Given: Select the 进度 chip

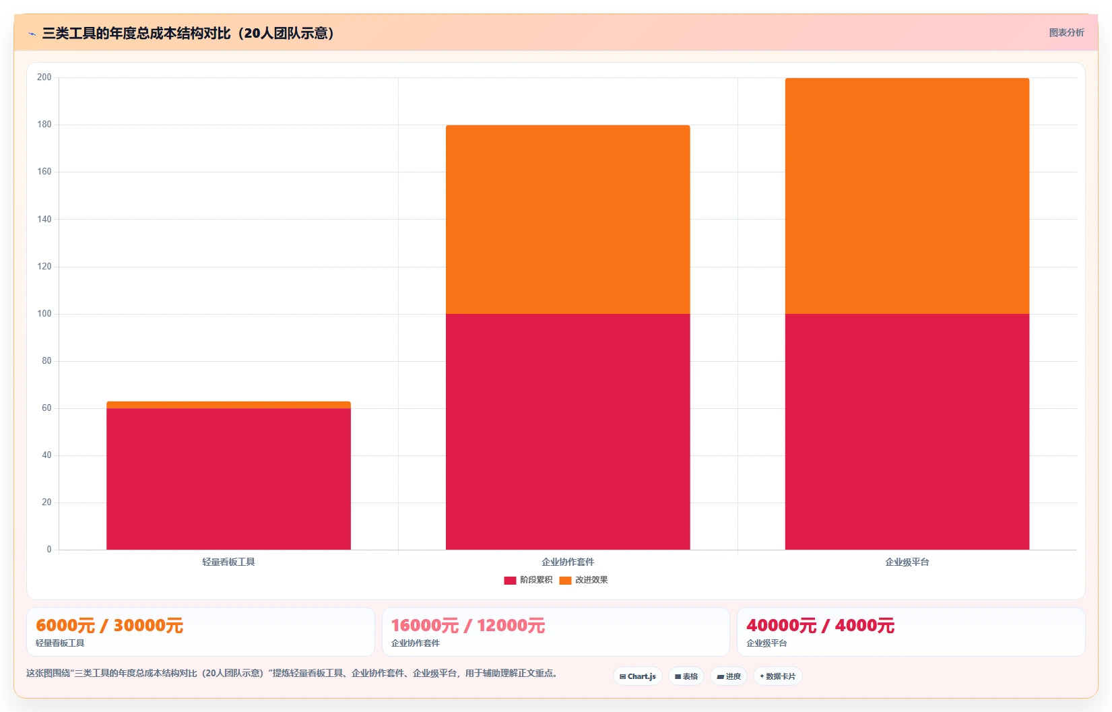Looking at the screenshot, I should [x=729, y=676].
